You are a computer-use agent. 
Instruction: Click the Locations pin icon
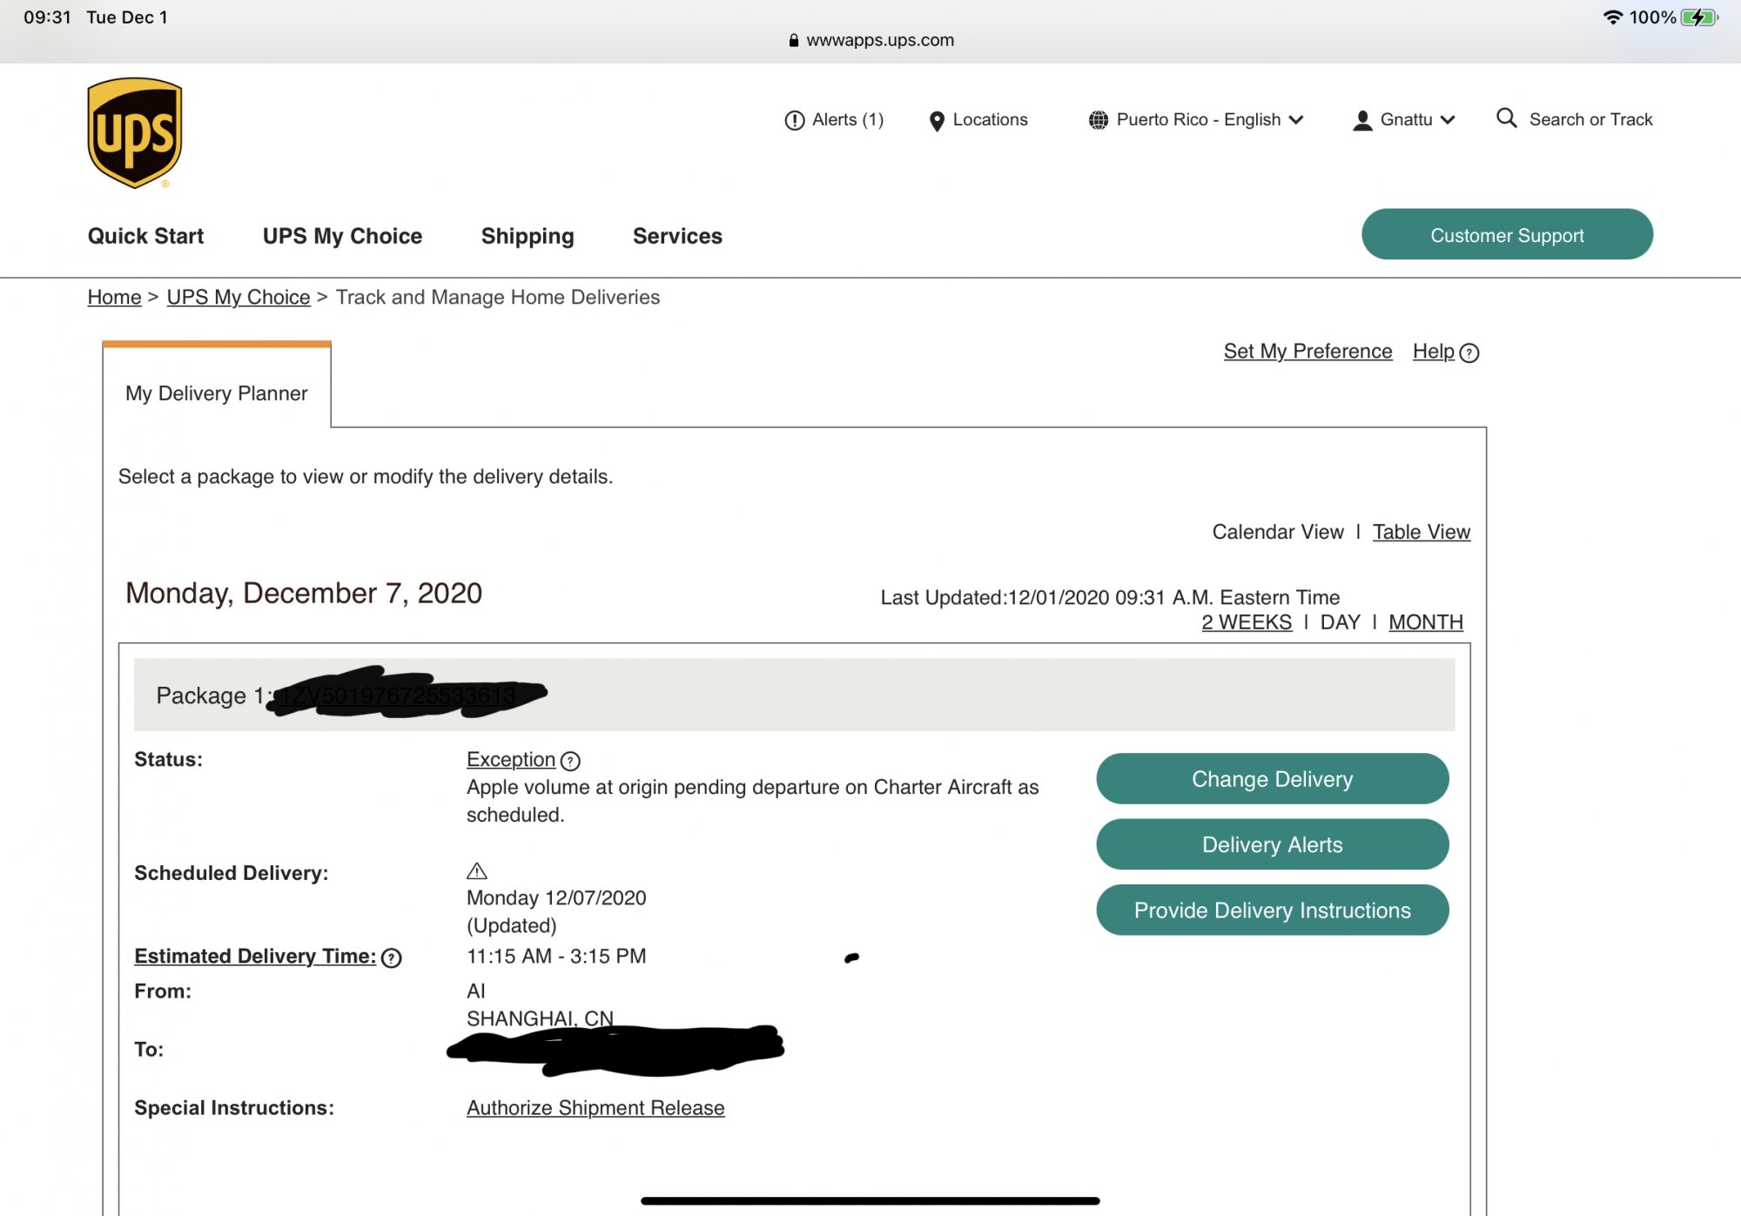click(x=937, y=121)
